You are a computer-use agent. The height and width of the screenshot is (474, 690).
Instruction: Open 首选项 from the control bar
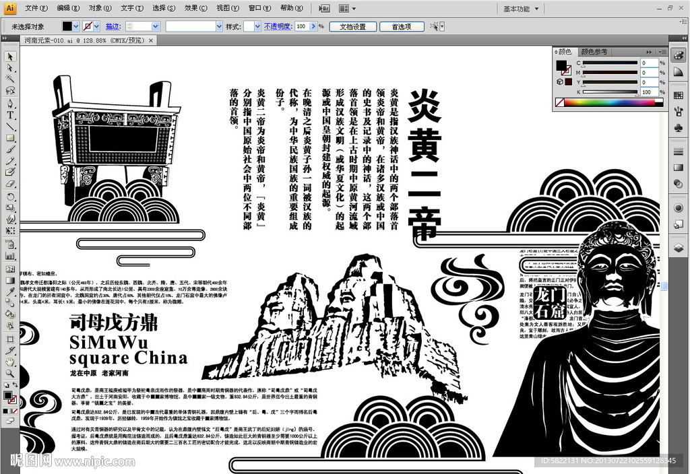pyautogui.click(x=402, y=27)
